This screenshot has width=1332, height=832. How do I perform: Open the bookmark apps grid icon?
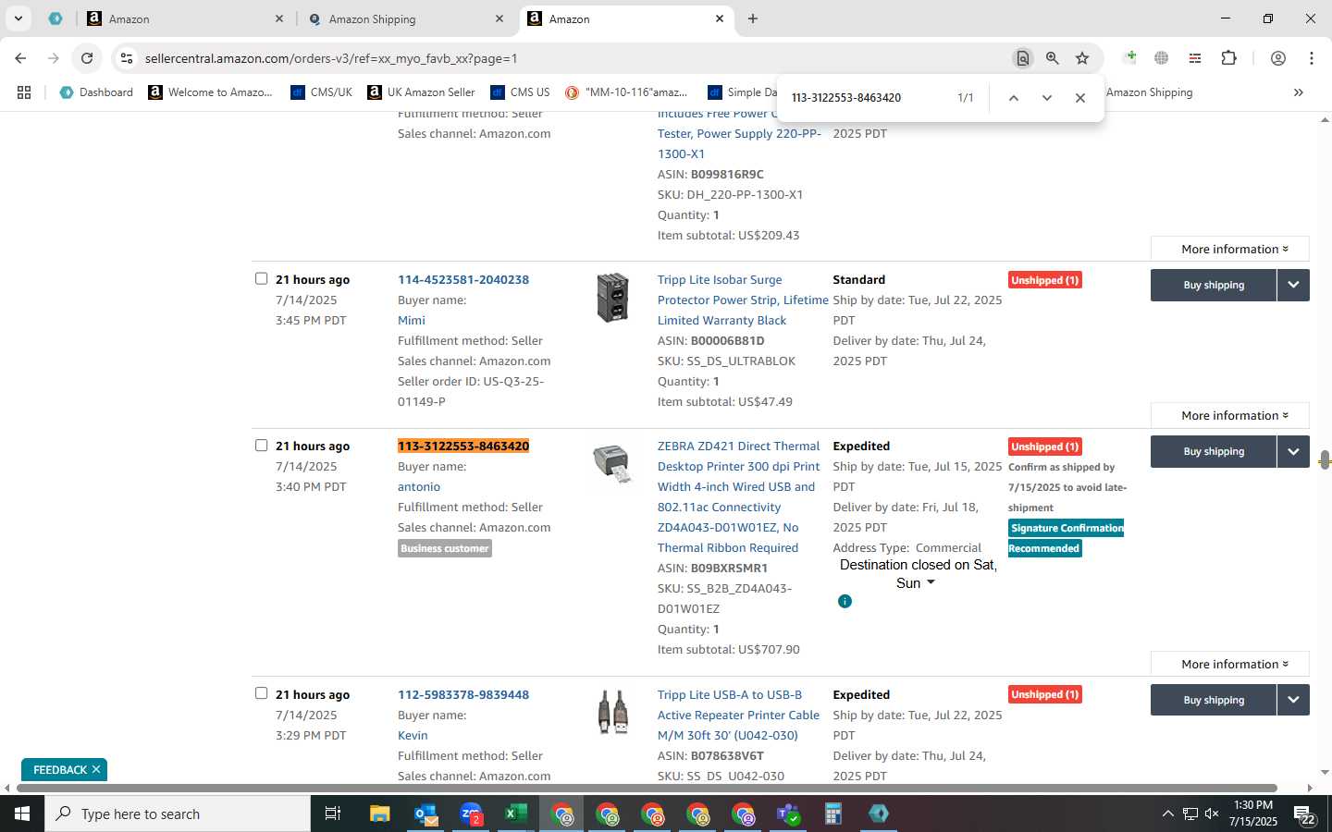[24, 92]
